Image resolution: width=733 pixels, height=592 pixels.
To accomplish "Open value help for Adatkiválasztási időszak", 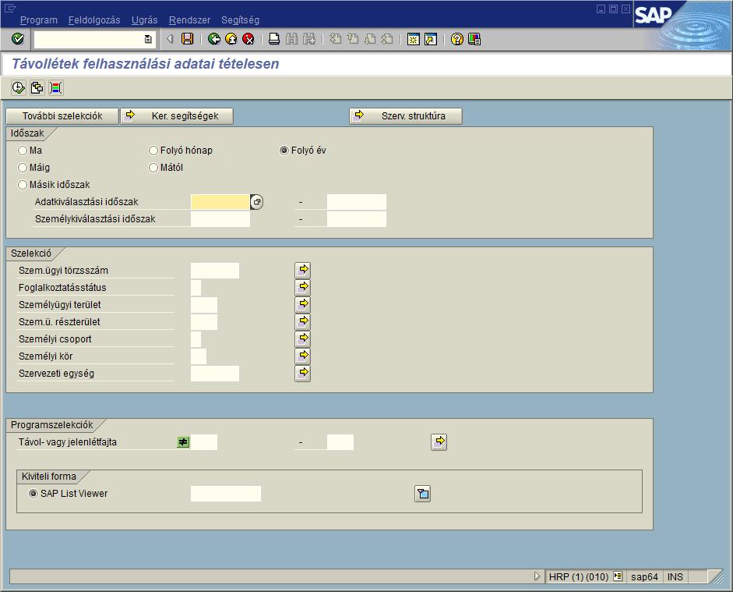I will [x=256, y=202].
